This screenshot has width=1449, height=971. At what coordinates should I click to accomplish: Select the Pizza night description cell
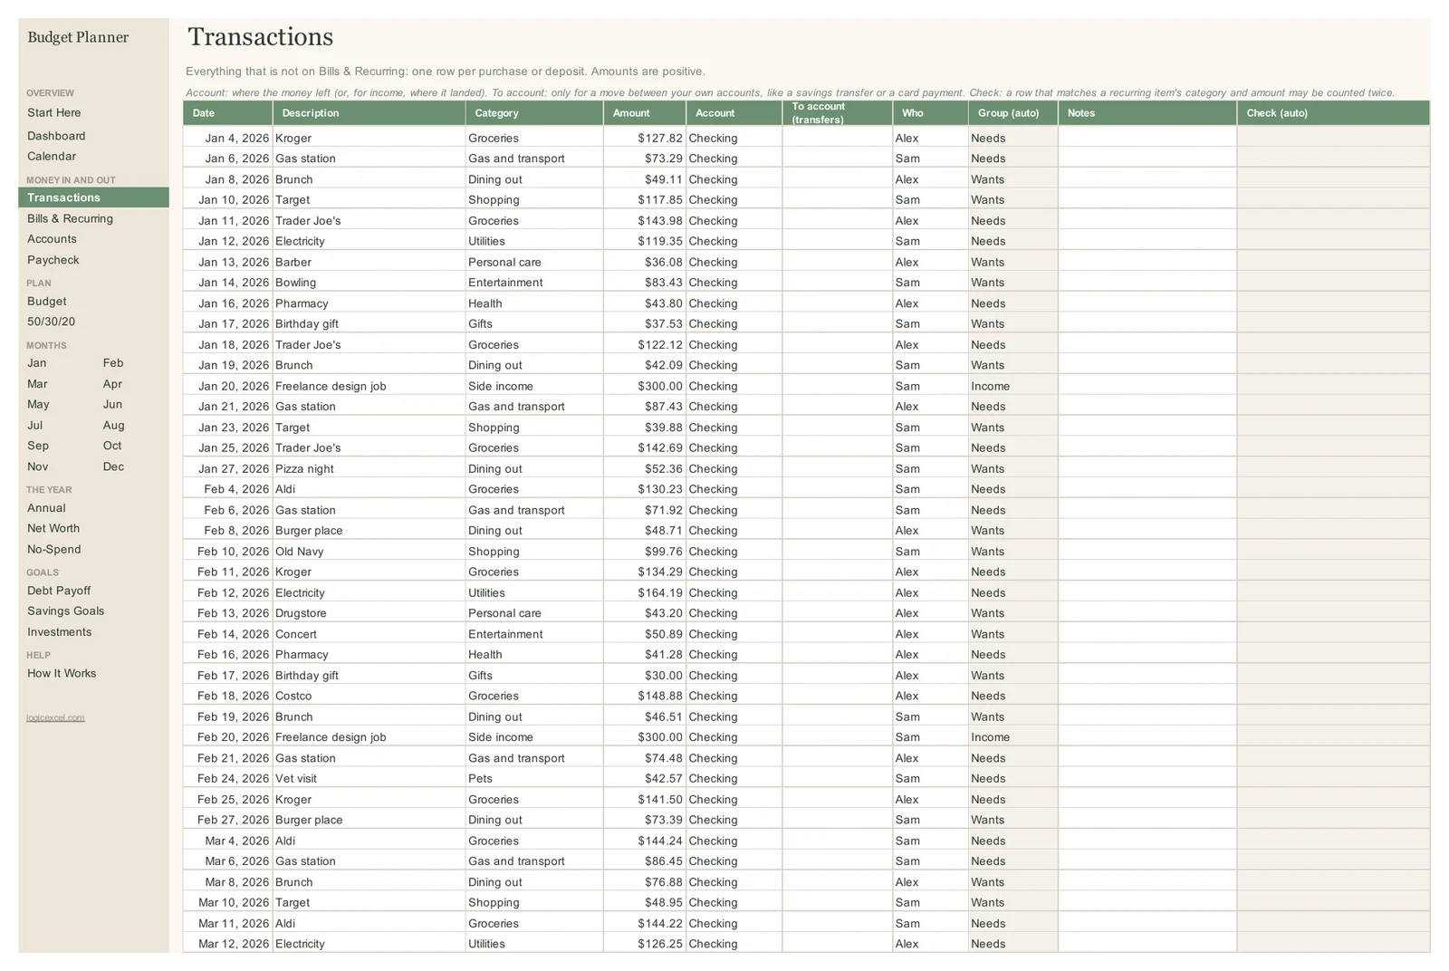(x=369, y=469)
